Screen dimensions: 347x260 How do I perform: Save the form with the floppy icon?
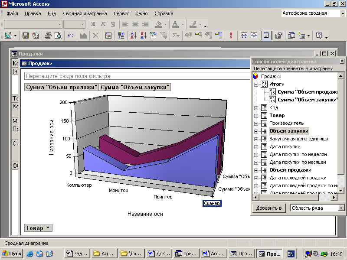tap(26, 36)
